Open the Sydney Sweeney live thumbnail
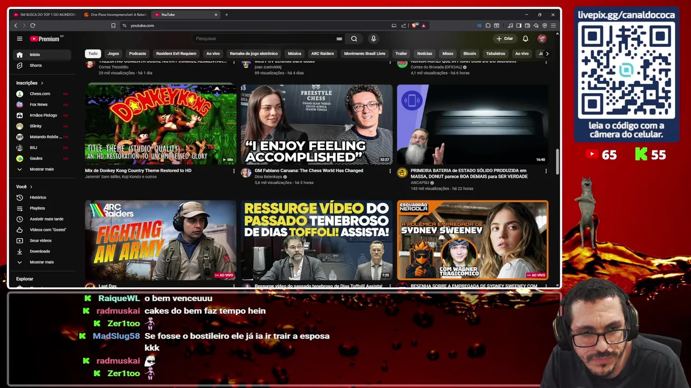 [x=472, y=240]
